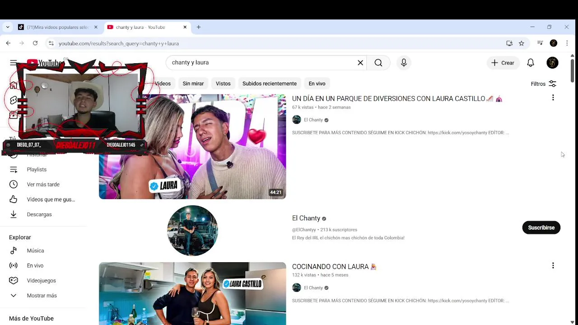Open the El Chanty round channel avatar
Image resolution: width=578 pixels, height=325 pixels.
point(192,231)
